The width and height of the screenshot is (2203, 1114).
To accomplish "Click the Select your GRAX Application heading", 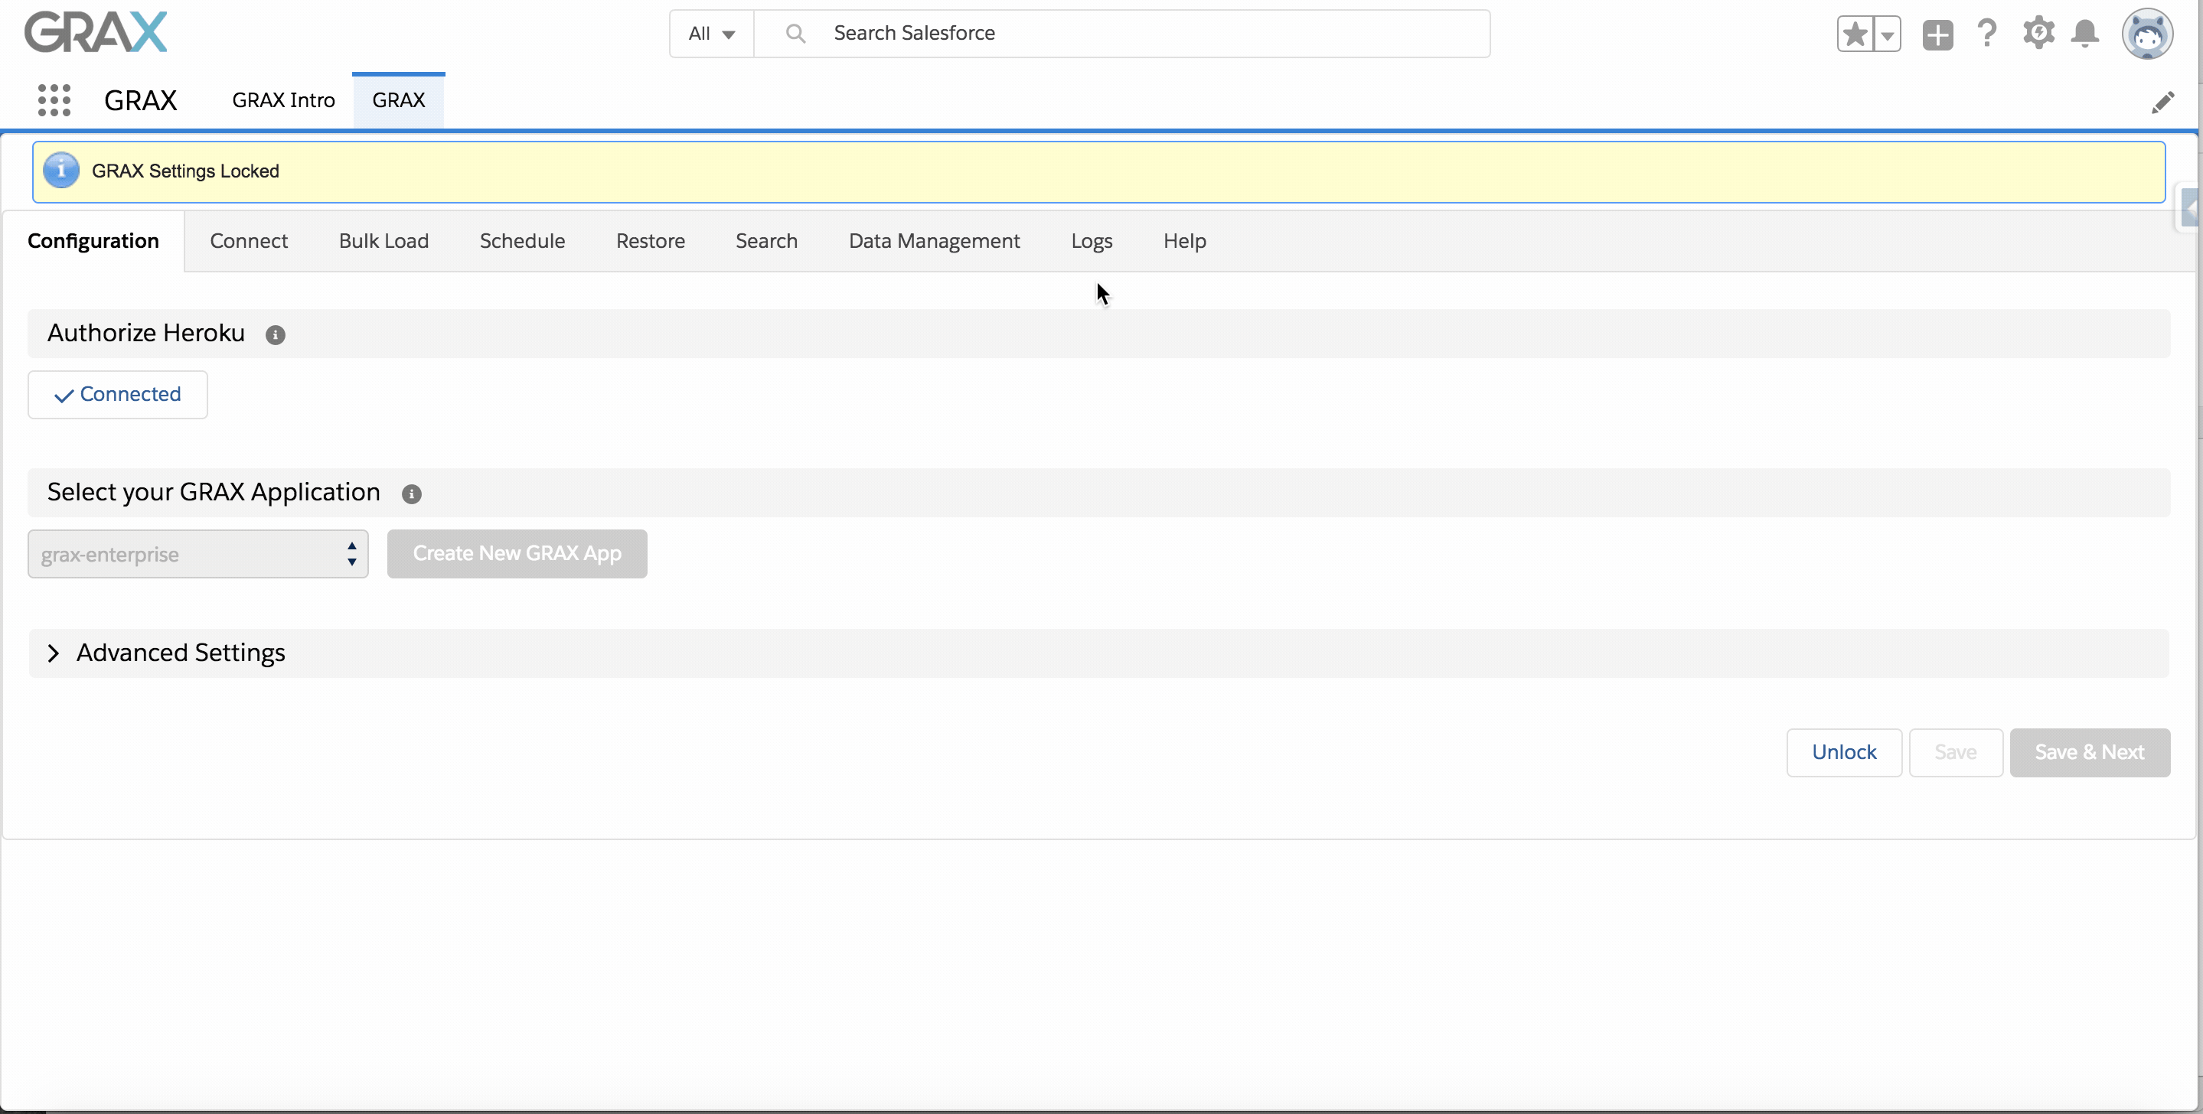I will pos(214,493).
